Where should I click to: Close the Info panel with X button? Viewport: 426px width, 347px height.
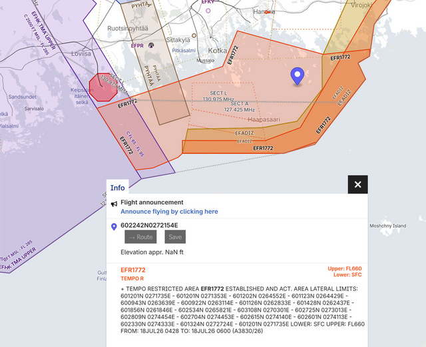358,184
